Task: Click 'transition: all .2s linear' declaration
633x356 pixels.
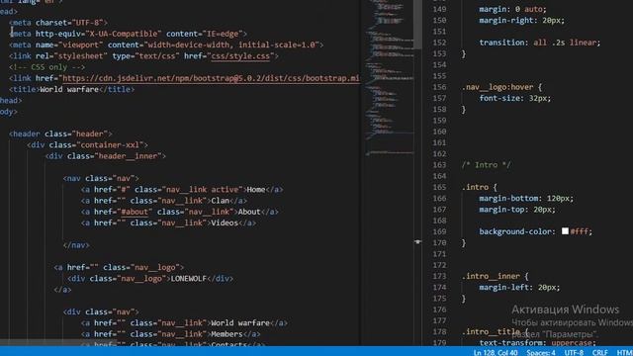Action: (540, 43)
